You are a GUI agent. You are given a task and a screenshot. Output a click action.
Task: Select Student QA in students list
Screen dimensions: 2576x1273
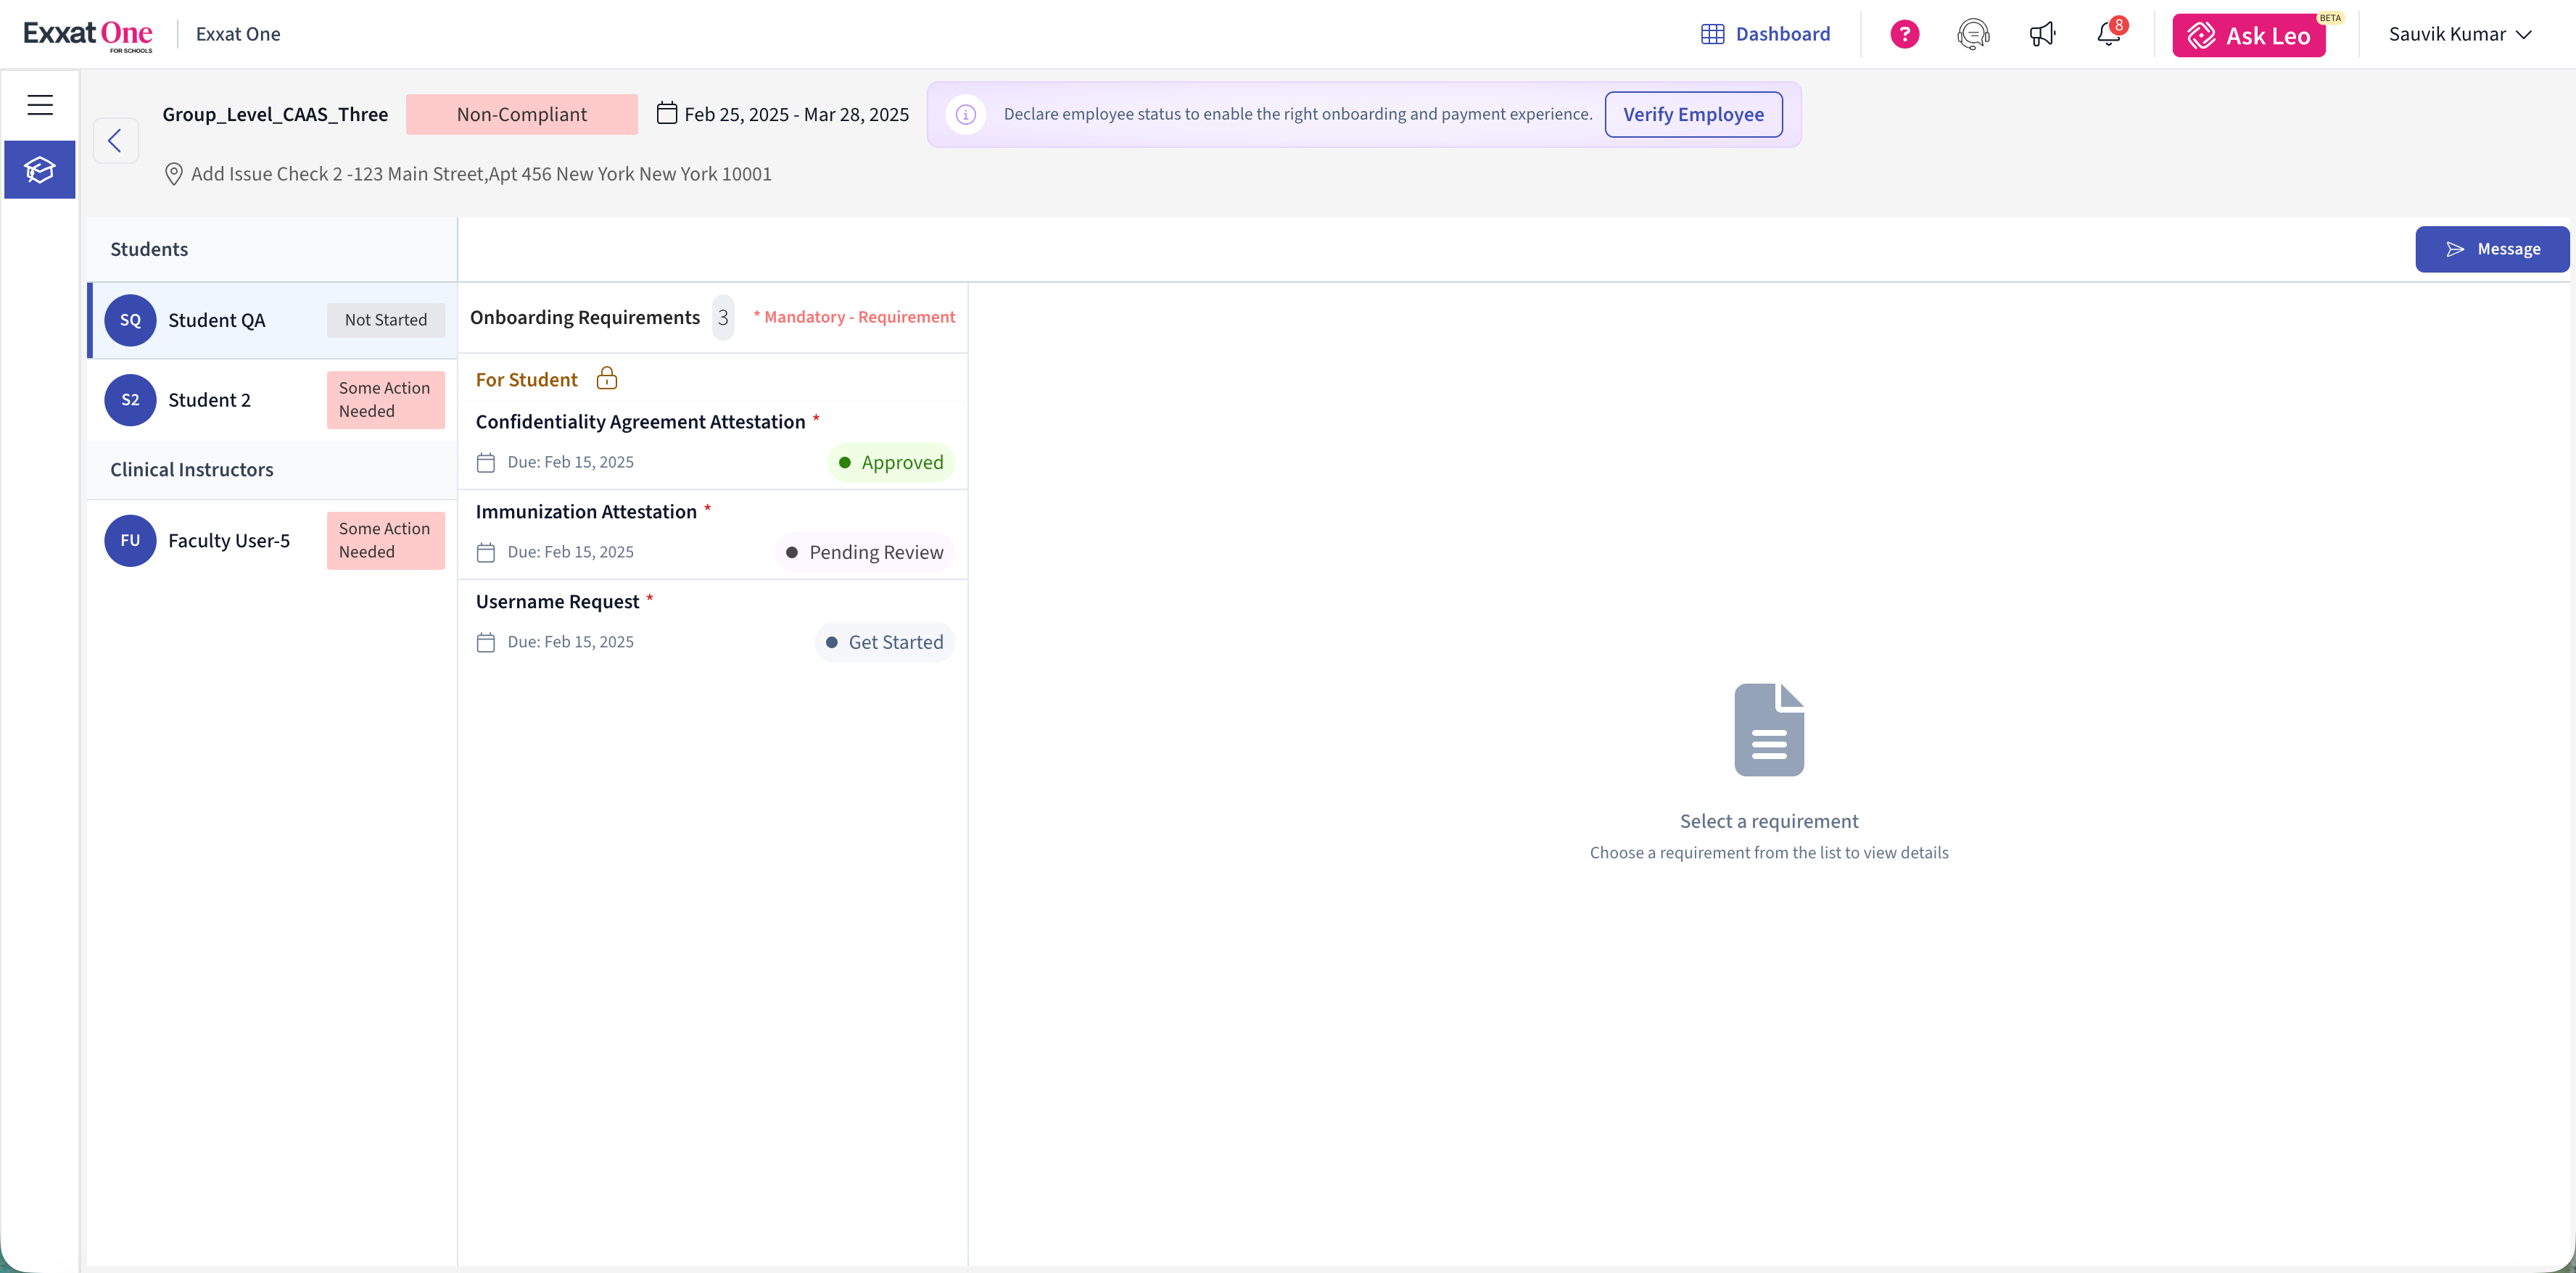[x=217, y=320]
